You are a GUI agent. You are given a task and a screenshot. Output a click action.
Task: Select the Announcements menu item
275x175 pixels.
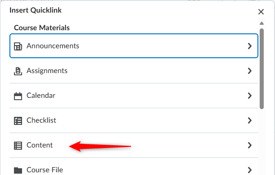pos(134,46)
